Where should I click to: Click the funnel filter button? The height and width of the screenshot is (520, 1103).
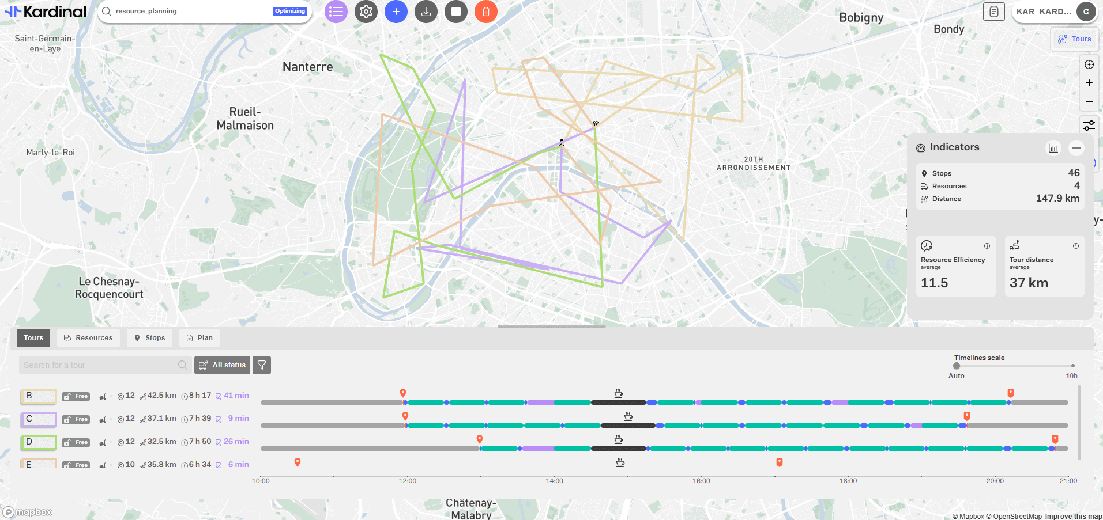pyautogui.click(x=262, y=365)
